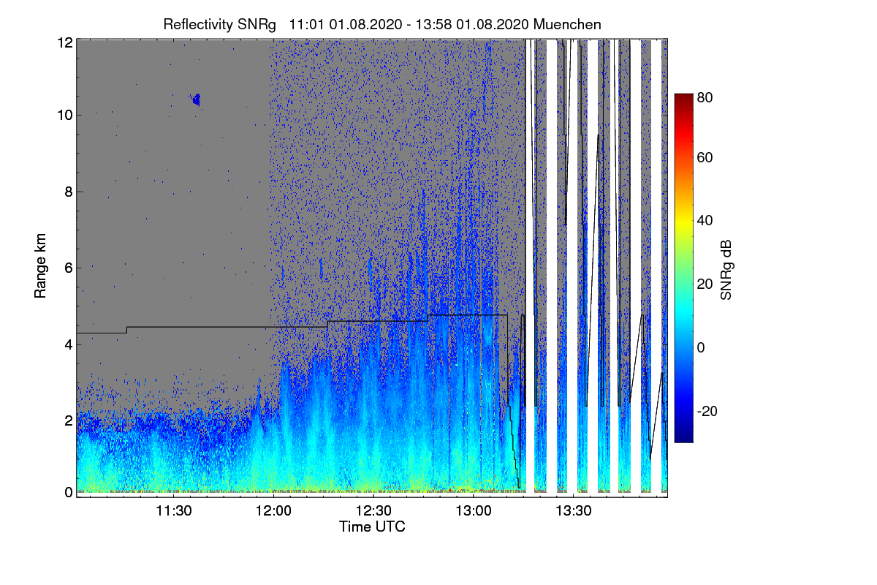This screenshot has height=585, width=877.
Task: Click the 'Time UTC' axis label
Action: pos(372,526)
